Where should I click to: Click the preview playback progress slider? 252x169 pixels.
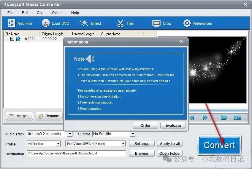point(217,110)
